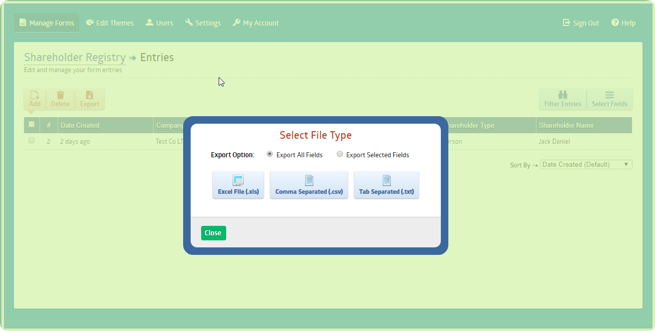This screenshot has height=331, width=655.
Task: Go to the Edit Themes menu
Action: click(110, 23)
